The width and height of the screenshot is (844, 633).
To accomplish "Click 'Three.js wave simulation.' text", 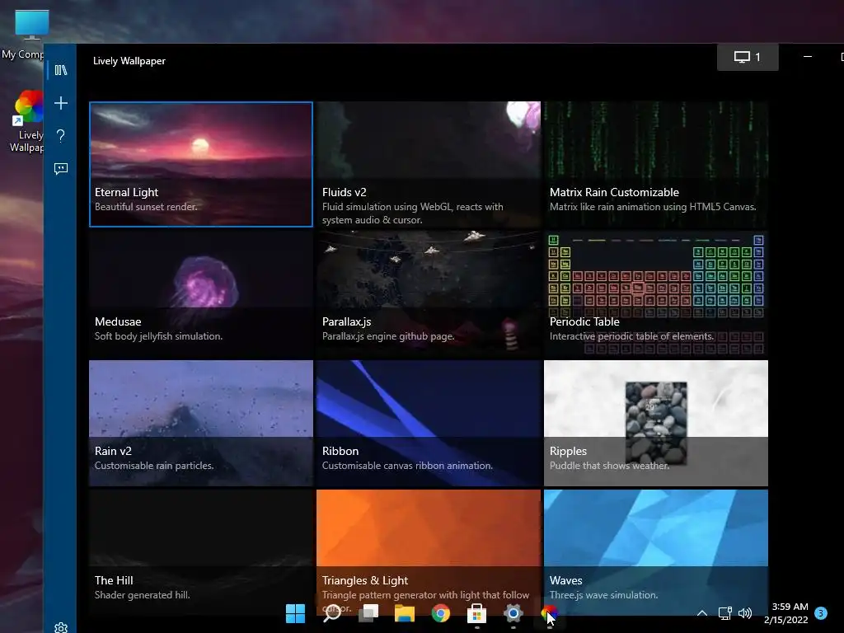I will (x=603, y=595).
